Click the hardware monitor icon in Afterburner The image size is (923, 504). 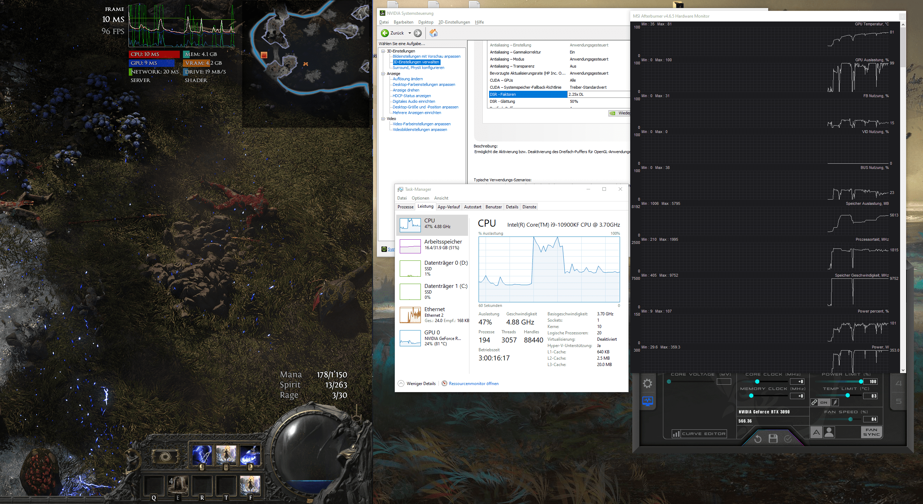(647, 401)
